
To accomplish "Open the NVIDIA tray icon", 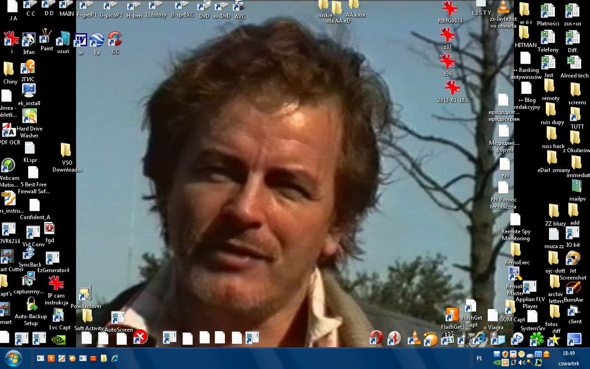I will (x=497, y=363).
